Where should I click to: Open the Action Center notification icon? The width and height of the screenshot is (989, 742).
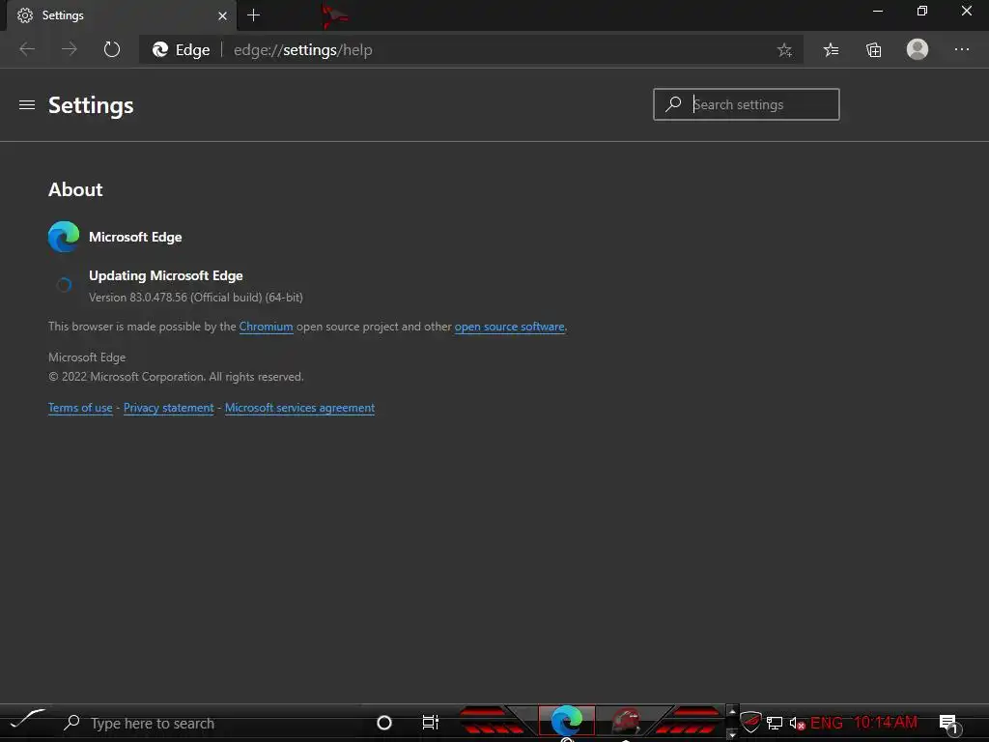(x=948, y=724)
